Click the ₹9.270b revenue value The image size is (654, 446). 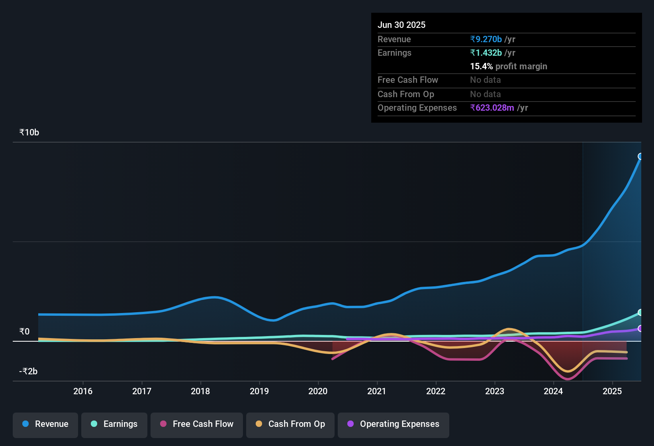[486, 39]
